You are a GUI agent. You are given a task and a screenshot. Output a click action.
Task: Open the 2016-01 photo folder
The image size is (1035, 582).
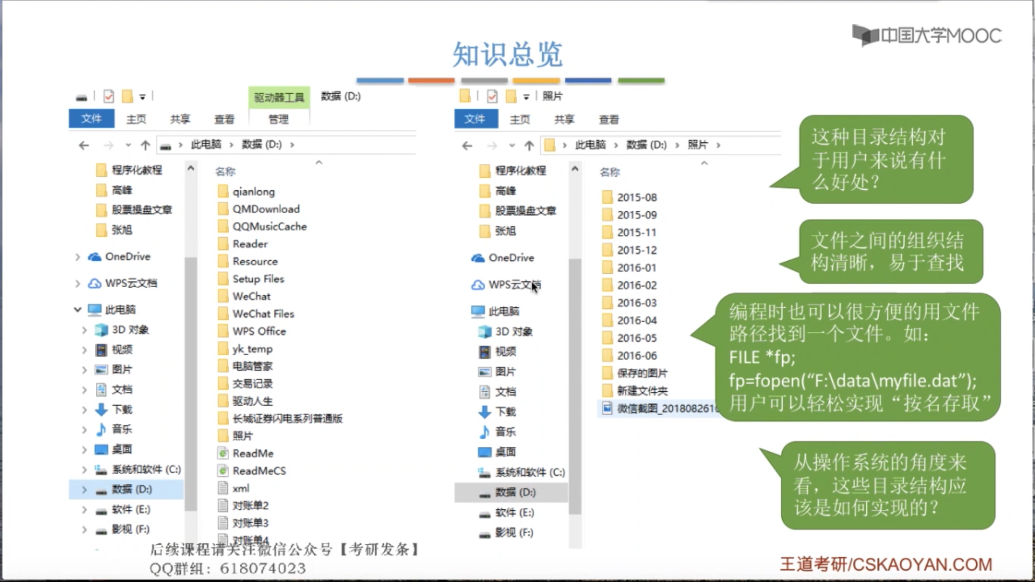click(629, 268)
